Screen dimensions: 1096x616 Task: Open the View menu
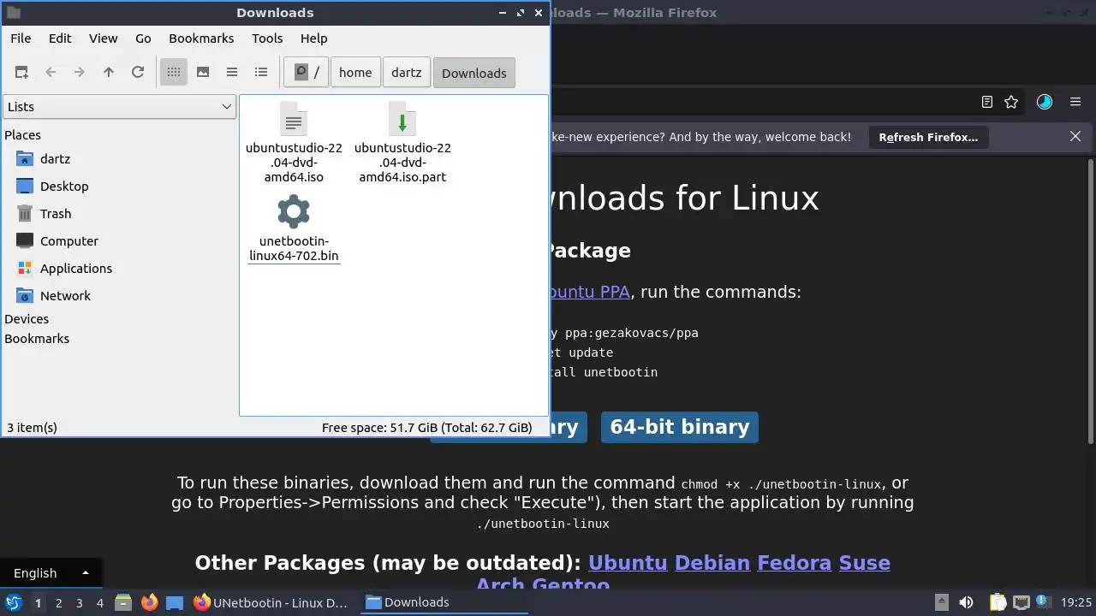(x=104, y=38)
